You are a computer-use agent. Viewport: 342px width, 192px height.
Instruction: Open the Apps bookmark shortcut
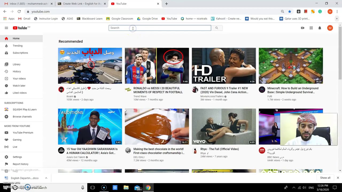click(9, 19)
